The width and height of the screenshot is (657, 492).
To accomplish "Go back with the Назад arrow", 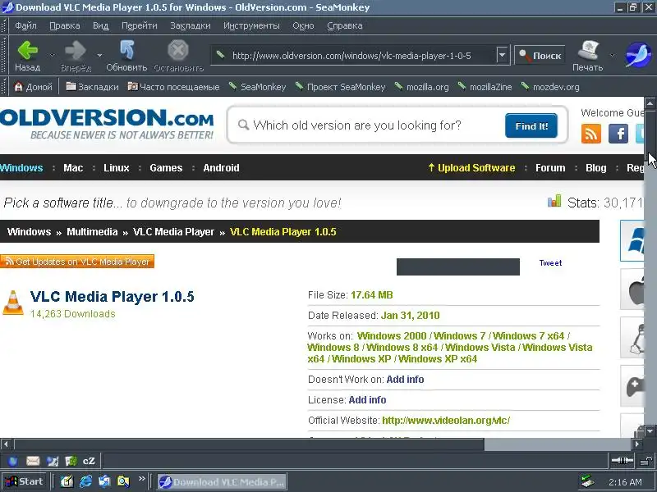I will [x=28, y=56].
